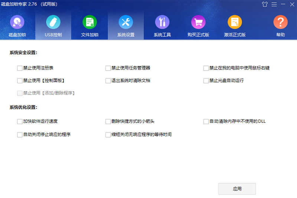297x198 pixels.
Task: Select the USB控制 icon
Action: point(53,22)
